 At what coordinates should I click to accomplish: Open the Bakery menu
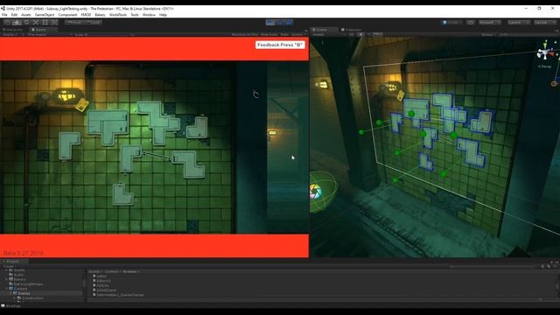(x=100, y=15)
